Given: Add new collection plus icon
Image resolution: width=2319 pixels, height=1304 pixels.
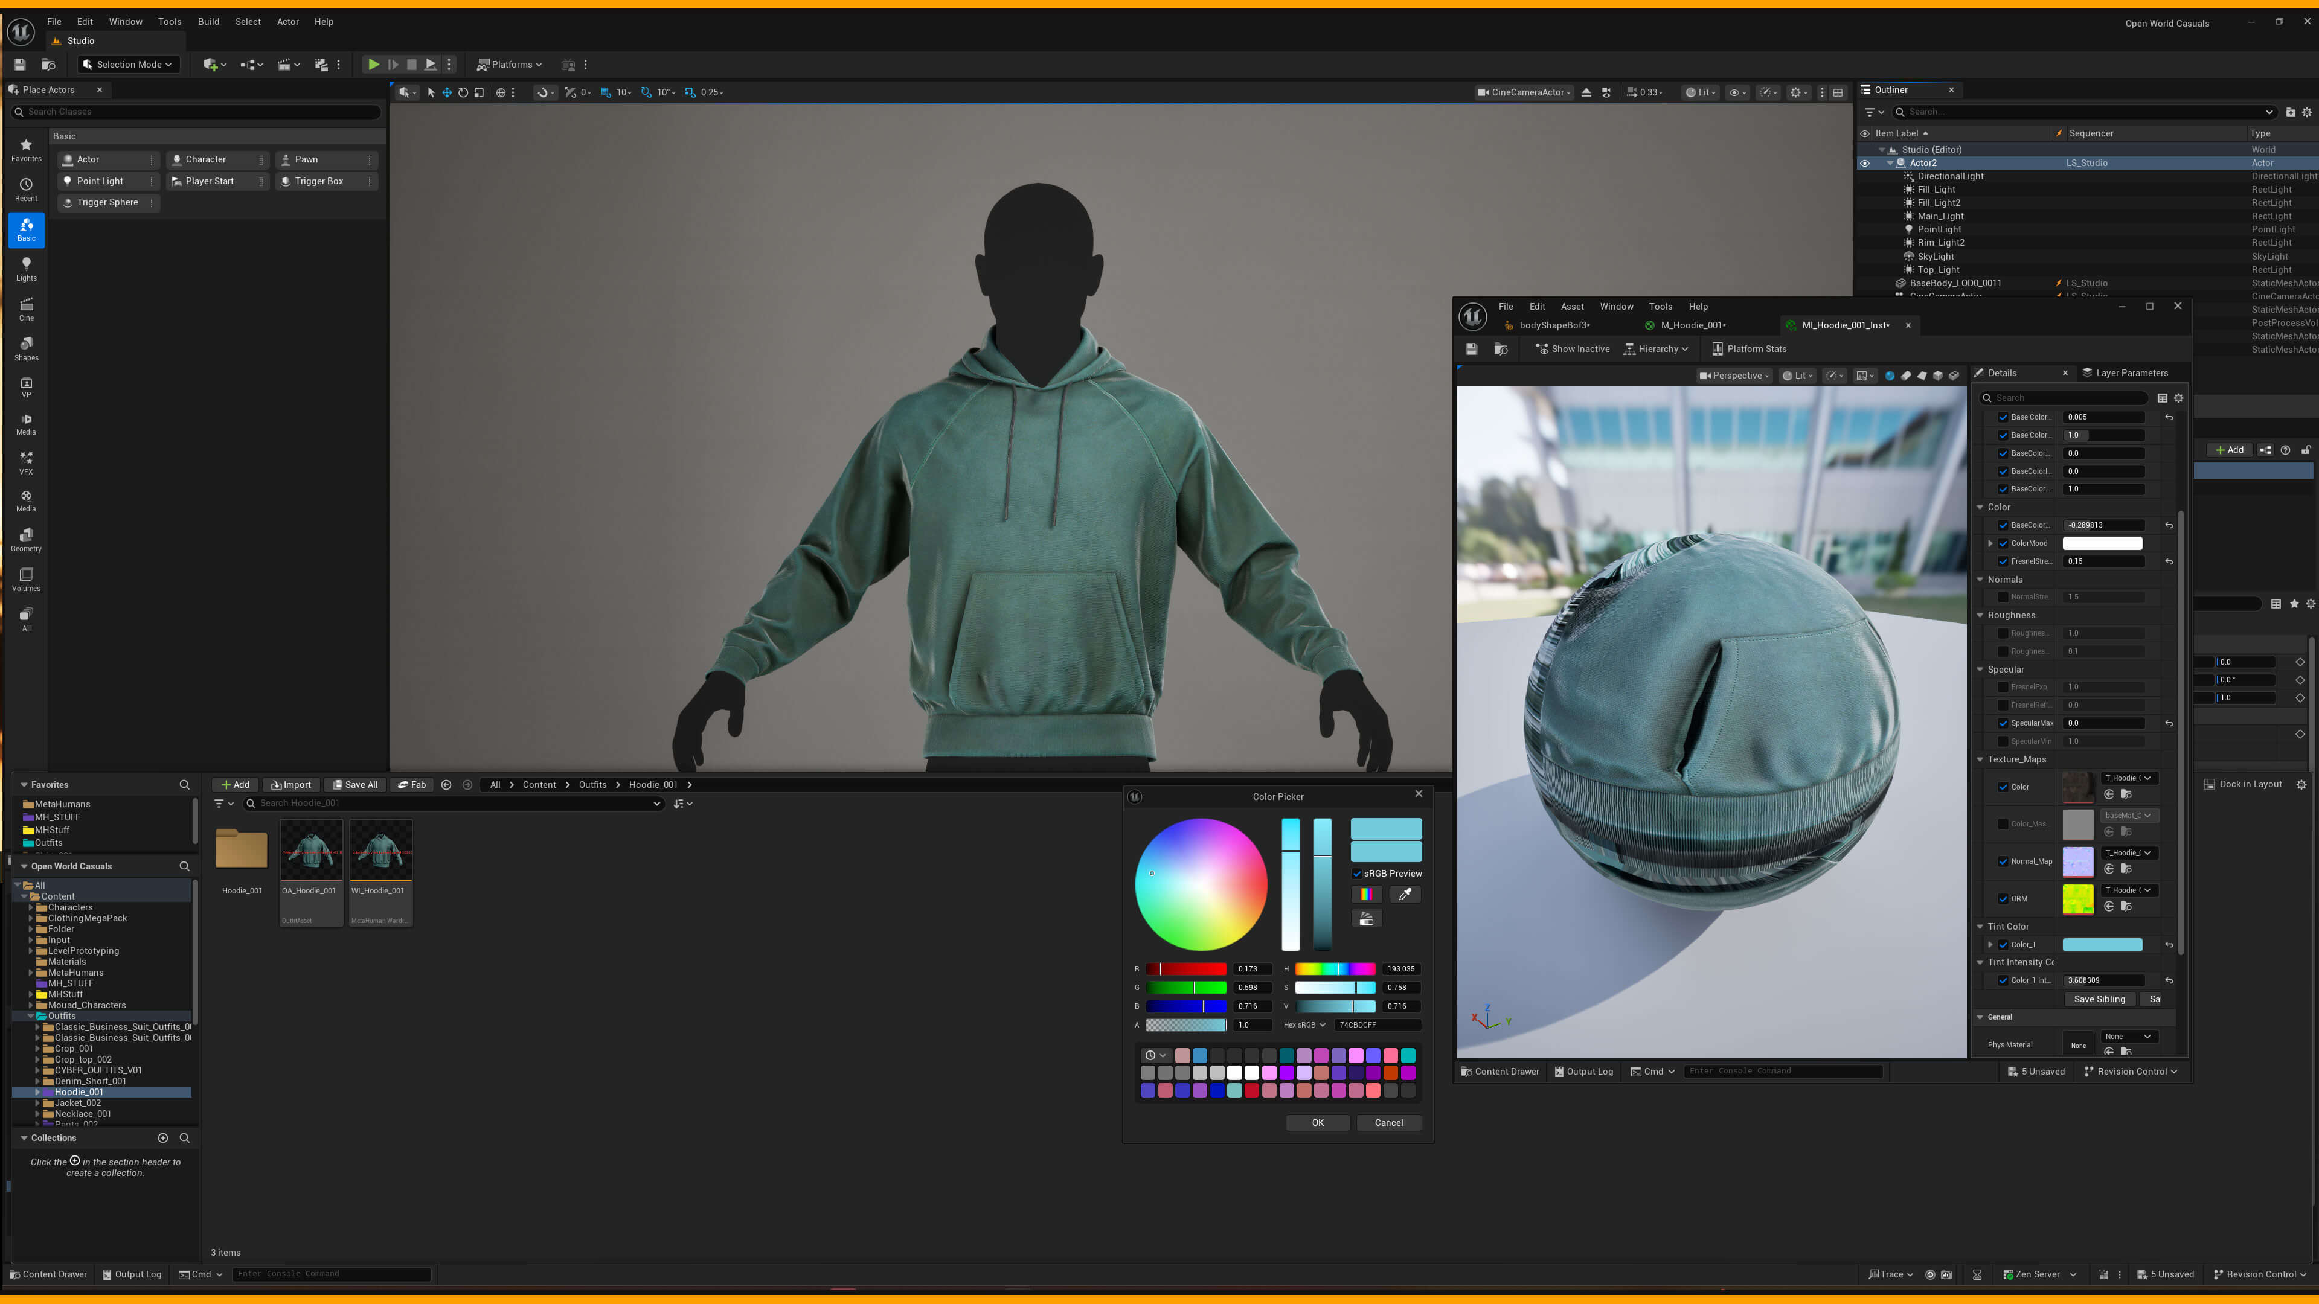Looking at the screenshot, I should (x=163, y=1139).
